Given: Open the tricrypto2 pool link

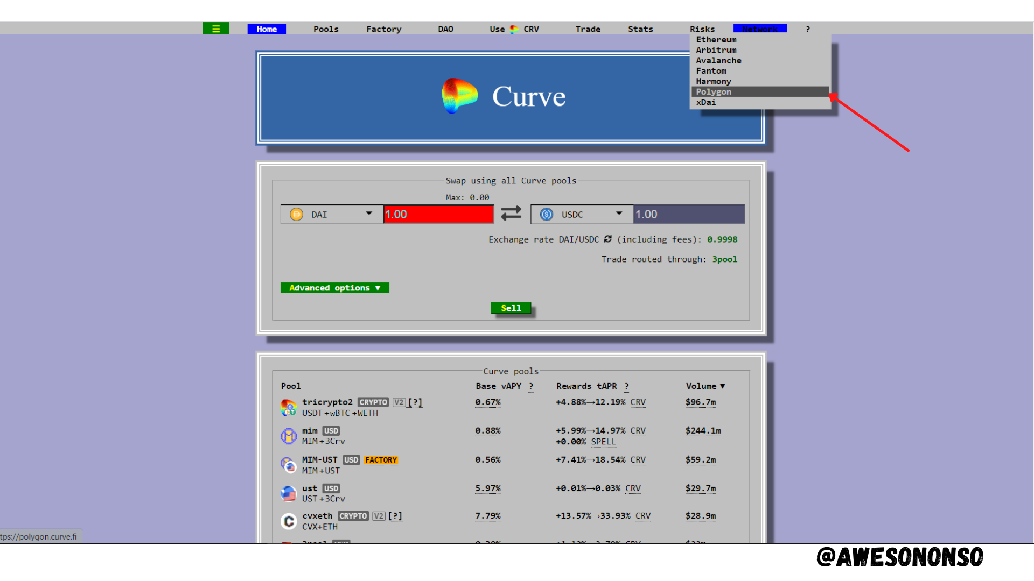Looking at the screenshot, I should point(327,402).
